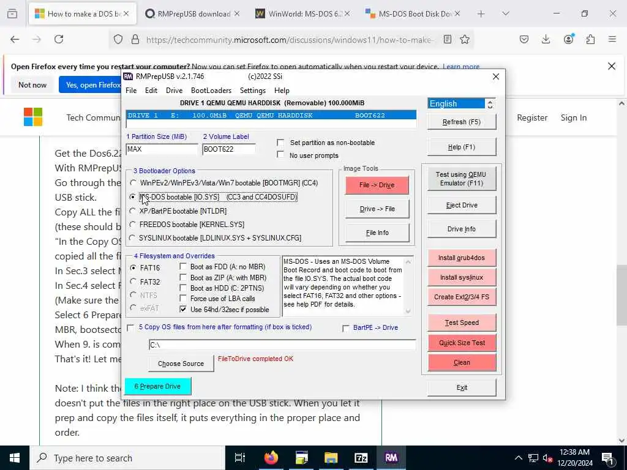Open the Firefox account icon
This screenshot has height=470, width=627.
coord(568,39)
